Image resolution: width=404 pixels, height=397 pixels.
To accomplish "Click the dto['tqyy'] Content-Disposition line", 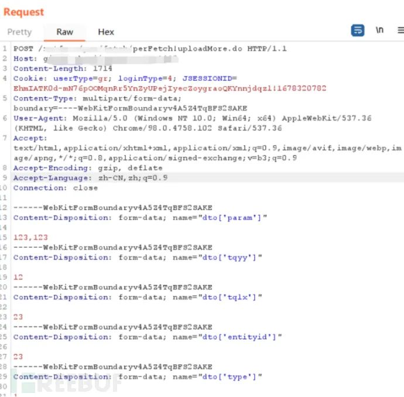I will click(x=138, y=257).
